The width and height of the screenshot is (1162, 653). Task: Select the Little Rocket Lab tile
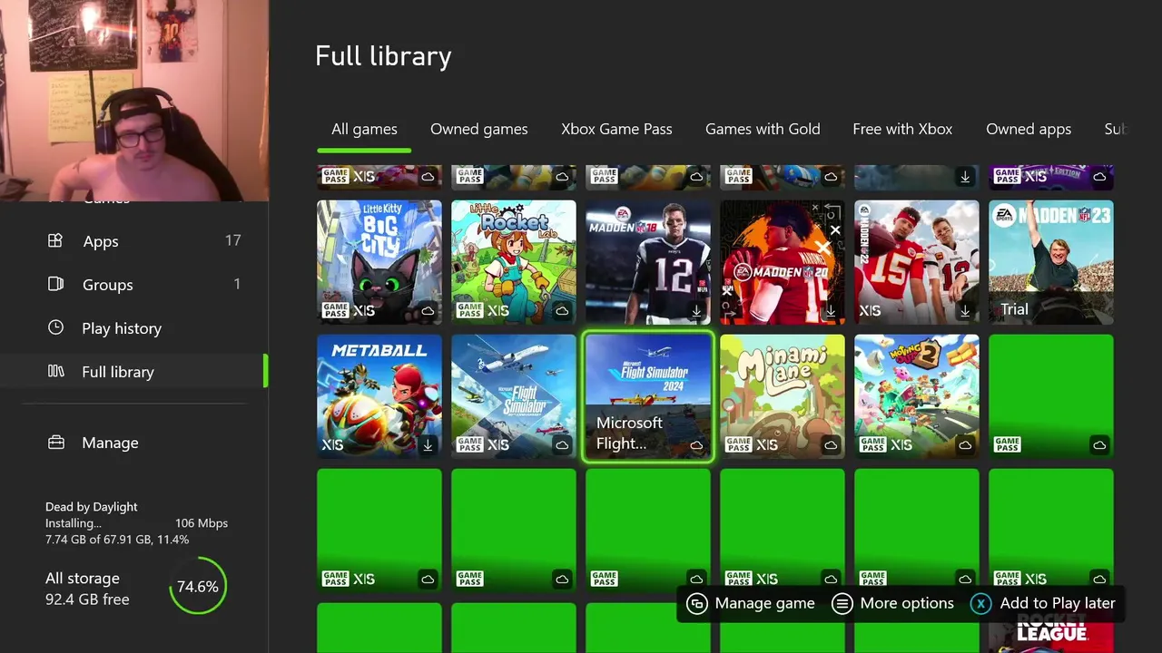[x=514, y=262]
